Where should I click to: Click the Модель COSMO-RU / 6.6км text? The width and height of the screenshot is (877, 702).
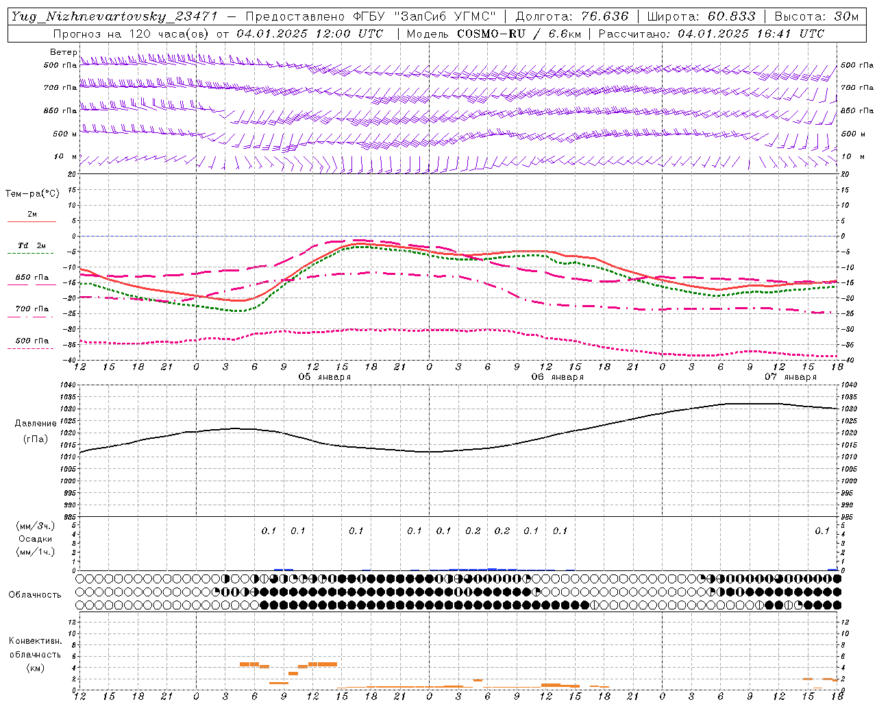494,34
